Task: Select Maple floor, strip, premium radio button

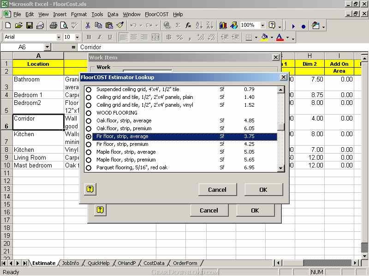Action: (89, 160)
